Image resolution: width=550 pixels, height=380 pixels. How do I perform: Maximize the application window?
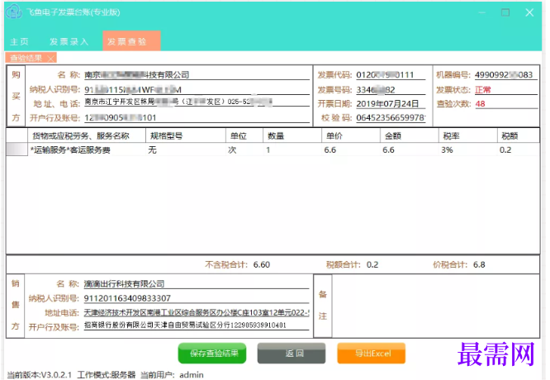(505, 12)
